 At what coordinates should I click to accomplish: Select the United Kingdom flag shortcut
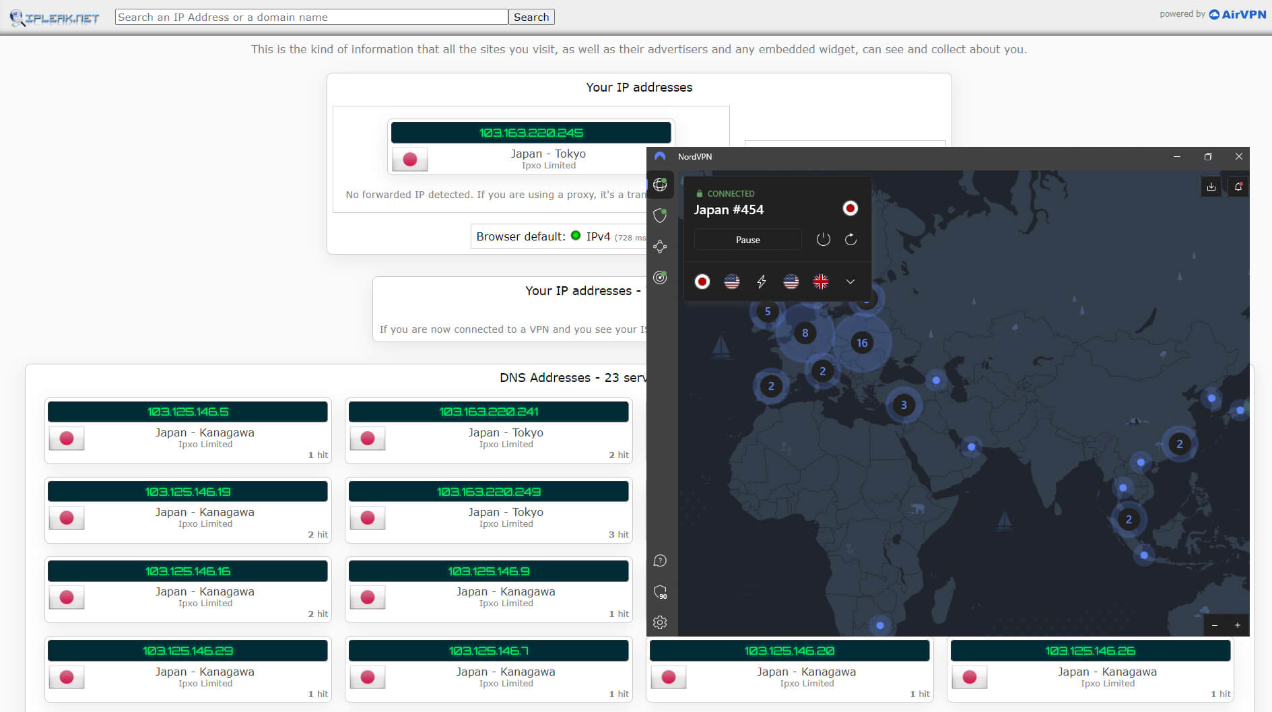pos(821,282)
